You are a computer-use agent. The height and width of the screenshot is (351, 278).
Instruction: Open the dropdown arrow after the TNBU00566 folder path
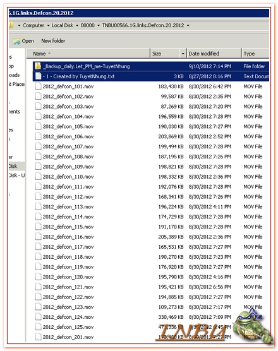tap(188, 25)
